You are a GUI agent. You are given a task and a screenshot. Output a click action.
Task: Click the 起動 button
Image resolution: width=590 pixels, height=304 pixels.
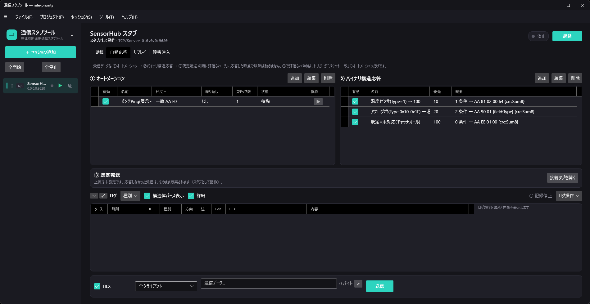(567, 36)
